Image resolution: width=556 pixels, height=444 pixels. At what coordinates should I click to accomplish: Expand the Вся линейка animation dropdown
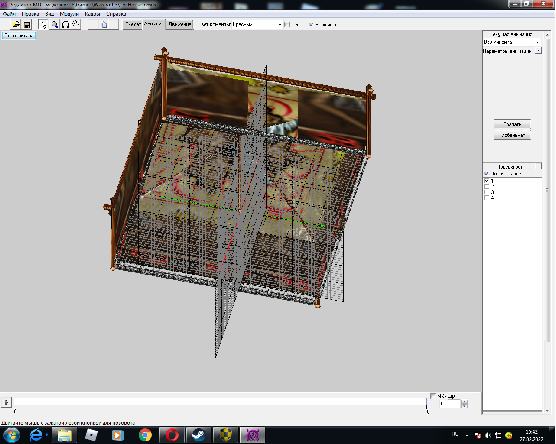coord(537,42)
